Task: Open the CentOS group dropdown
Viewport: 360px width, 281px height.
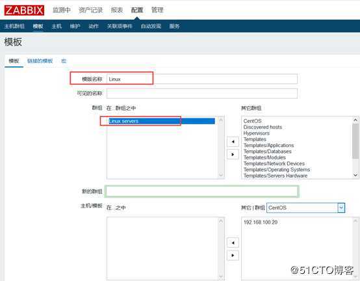Action: click(305, 207)
